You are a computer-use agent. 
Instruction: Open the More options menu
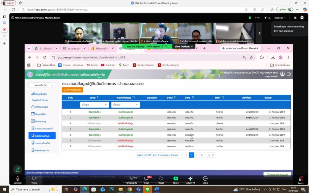[x=205, y=180]
